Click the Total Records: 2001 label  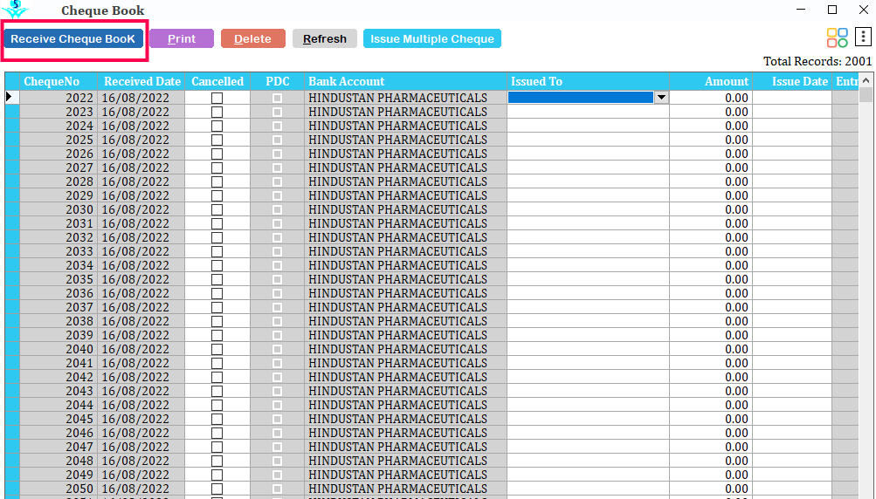(817, 61)
